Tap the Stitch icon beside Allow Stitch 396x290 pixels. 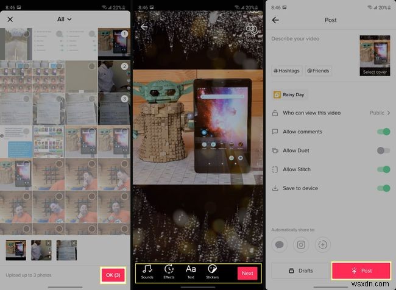(275, 169)
